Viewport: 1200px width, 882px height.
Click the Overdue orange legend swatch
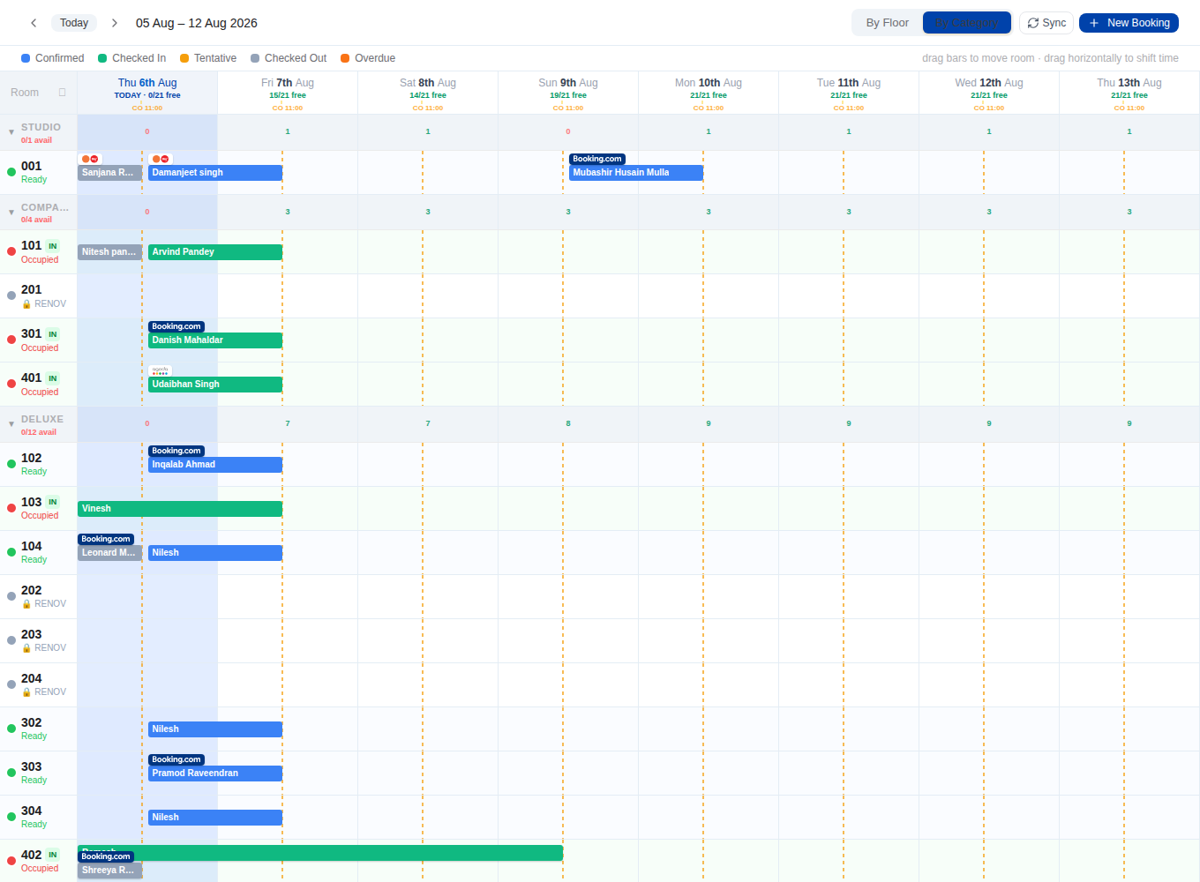click(345, 58)
